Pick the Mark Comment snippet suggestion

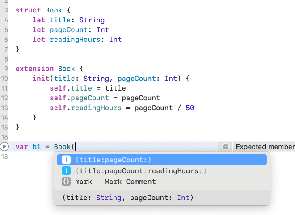115,182
